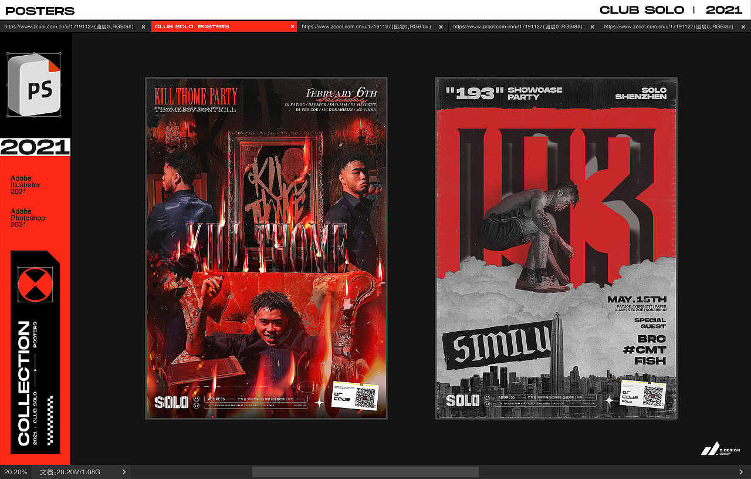Click sparkle star on 193 Showcase poster
Viewport: 751px width, 479px height.
tap(609, 400)
